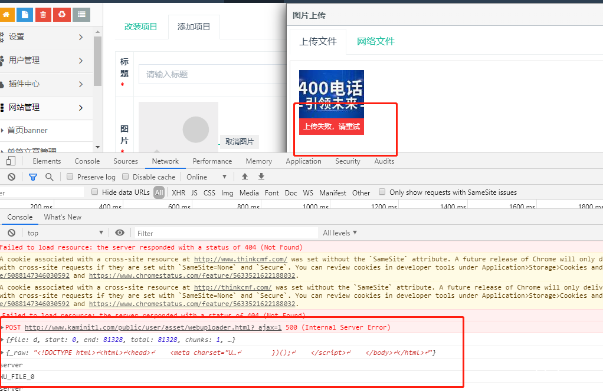The width and height of the screenshot is (603, 392).
Task: Clear the network log
Action: pos(12,177)
